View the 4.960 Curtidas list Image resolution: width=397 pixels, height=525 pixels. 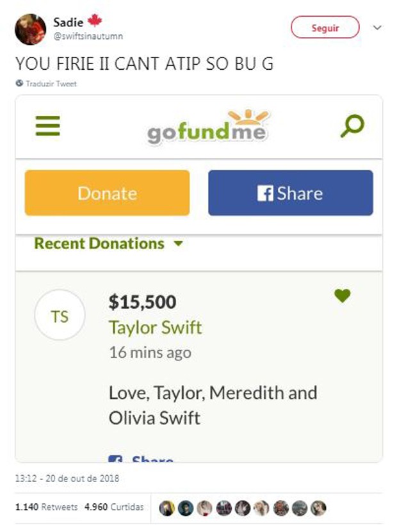(114, 507)
